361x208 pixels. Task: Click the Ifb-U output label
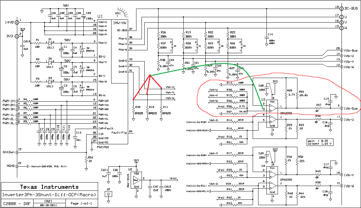coord(349,120)
